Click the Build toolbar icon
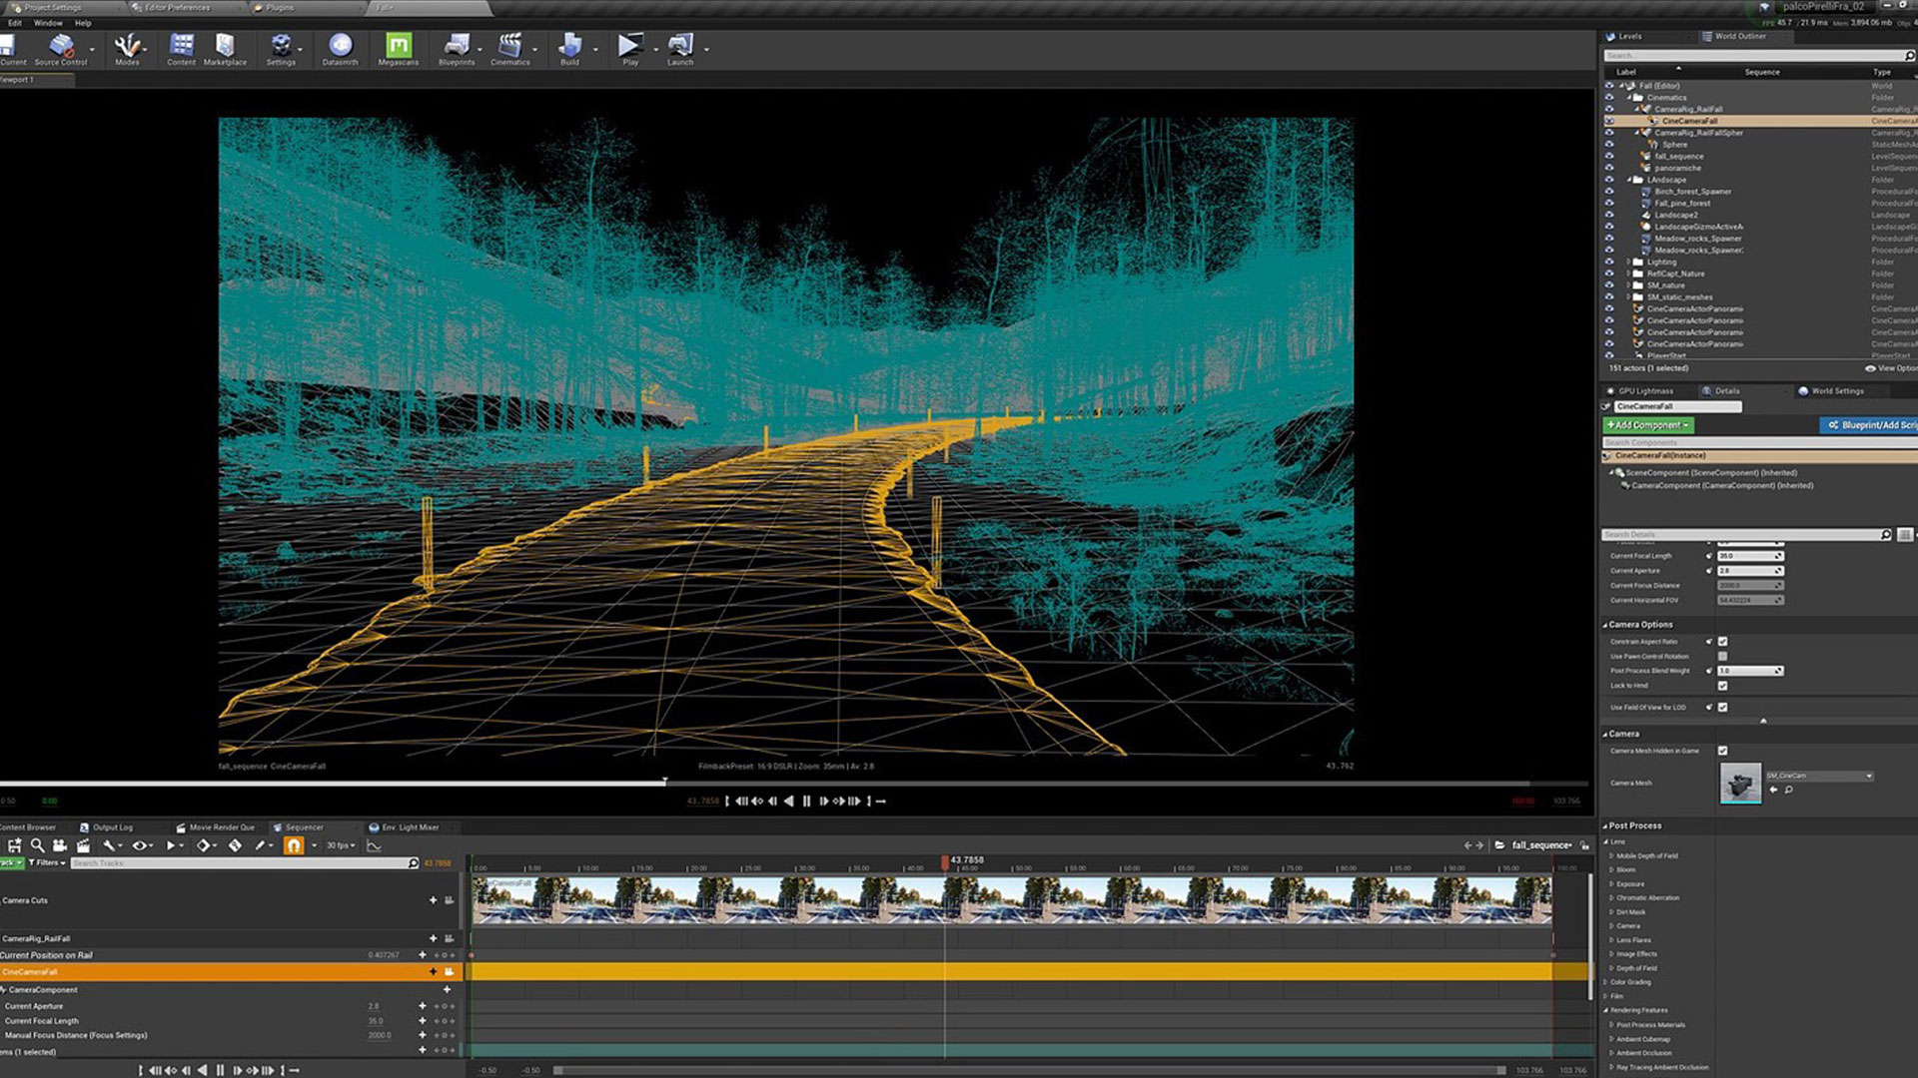Screen dimensions: 1918x1078 [569, 49]
